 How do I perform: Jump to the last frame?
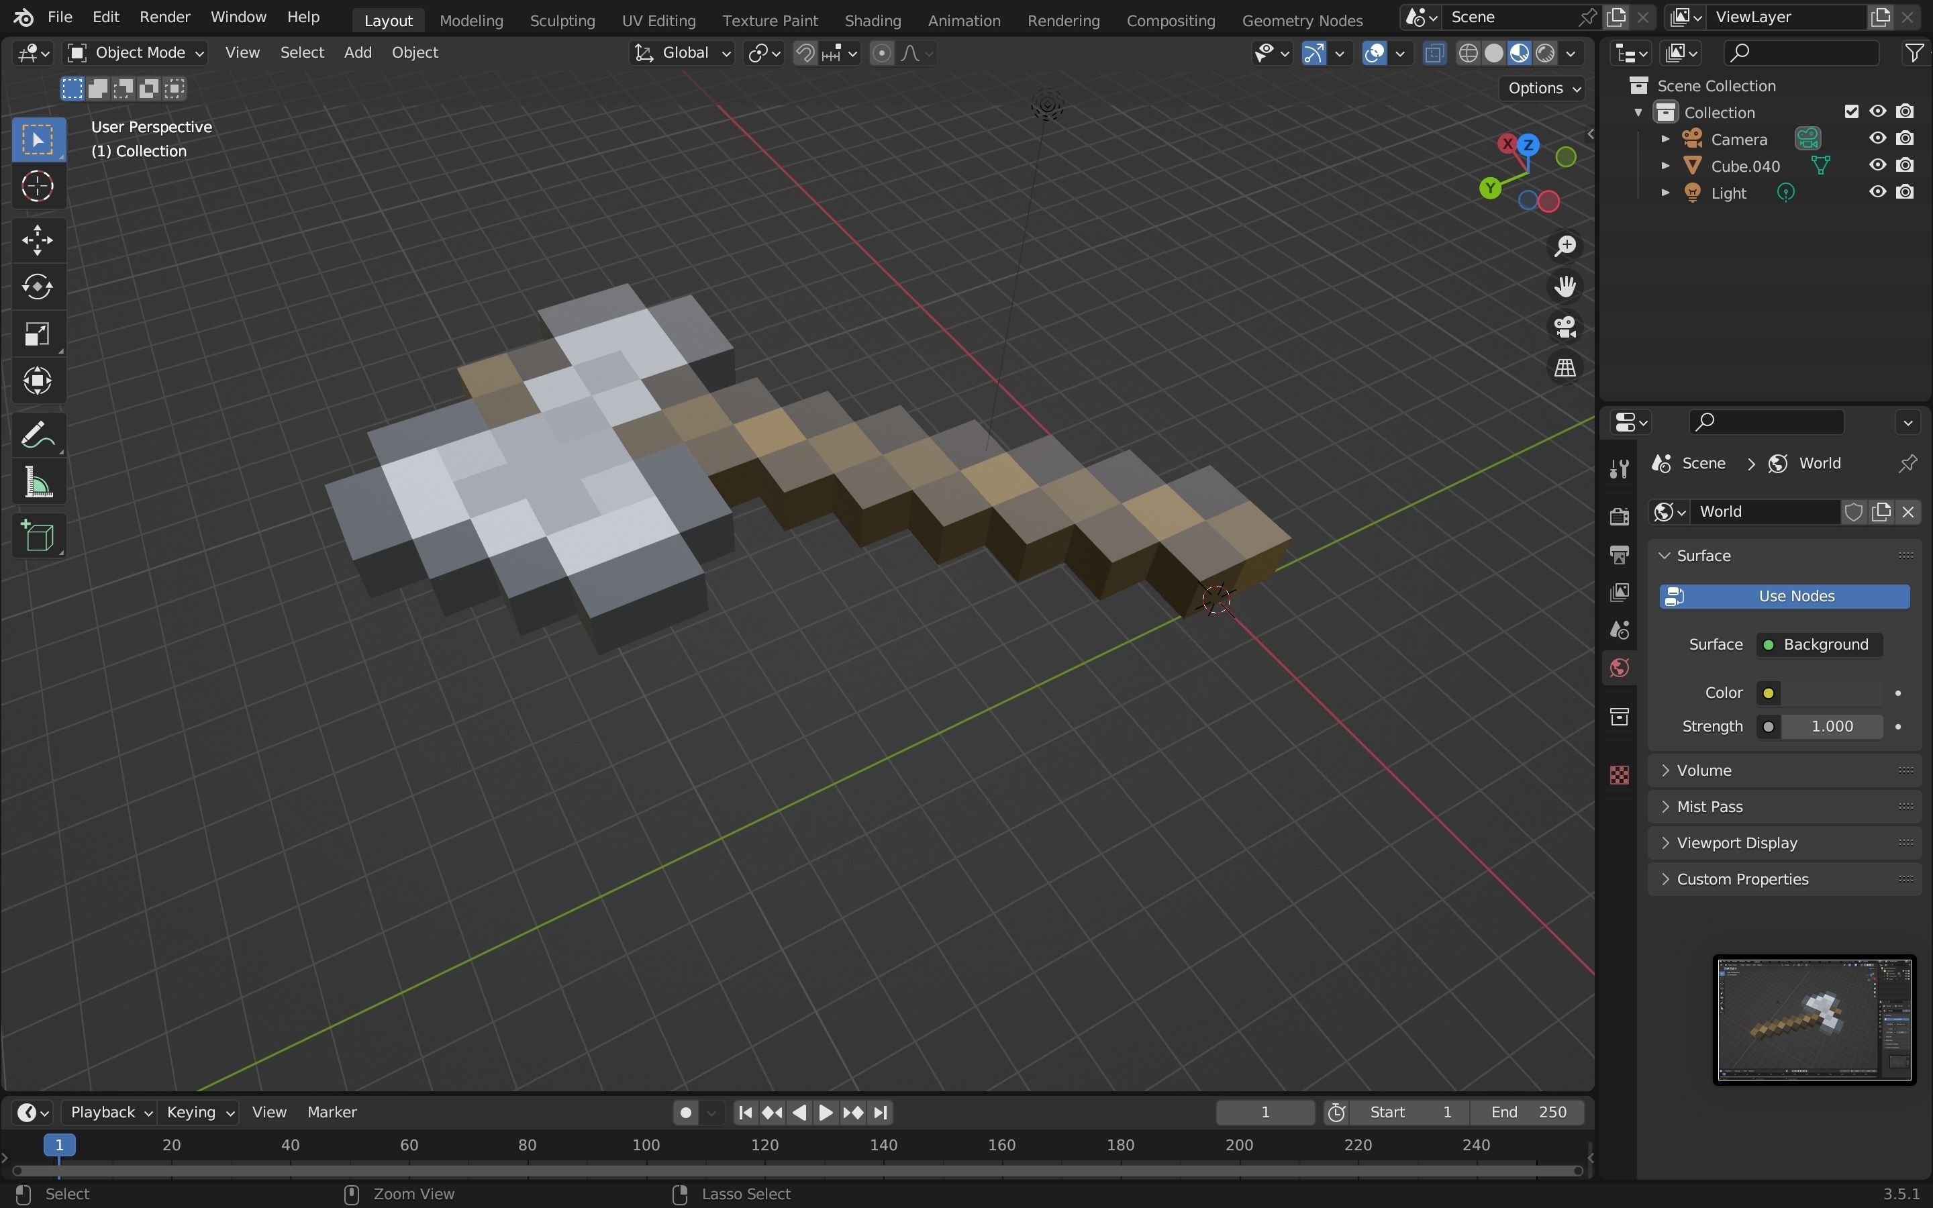click(880, 1112)
